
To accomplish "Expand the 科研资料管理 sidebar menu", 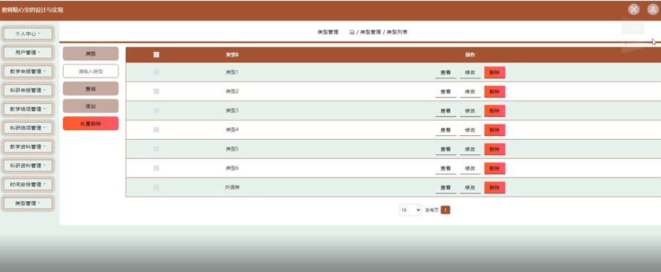I will click(x=28, y=166).
